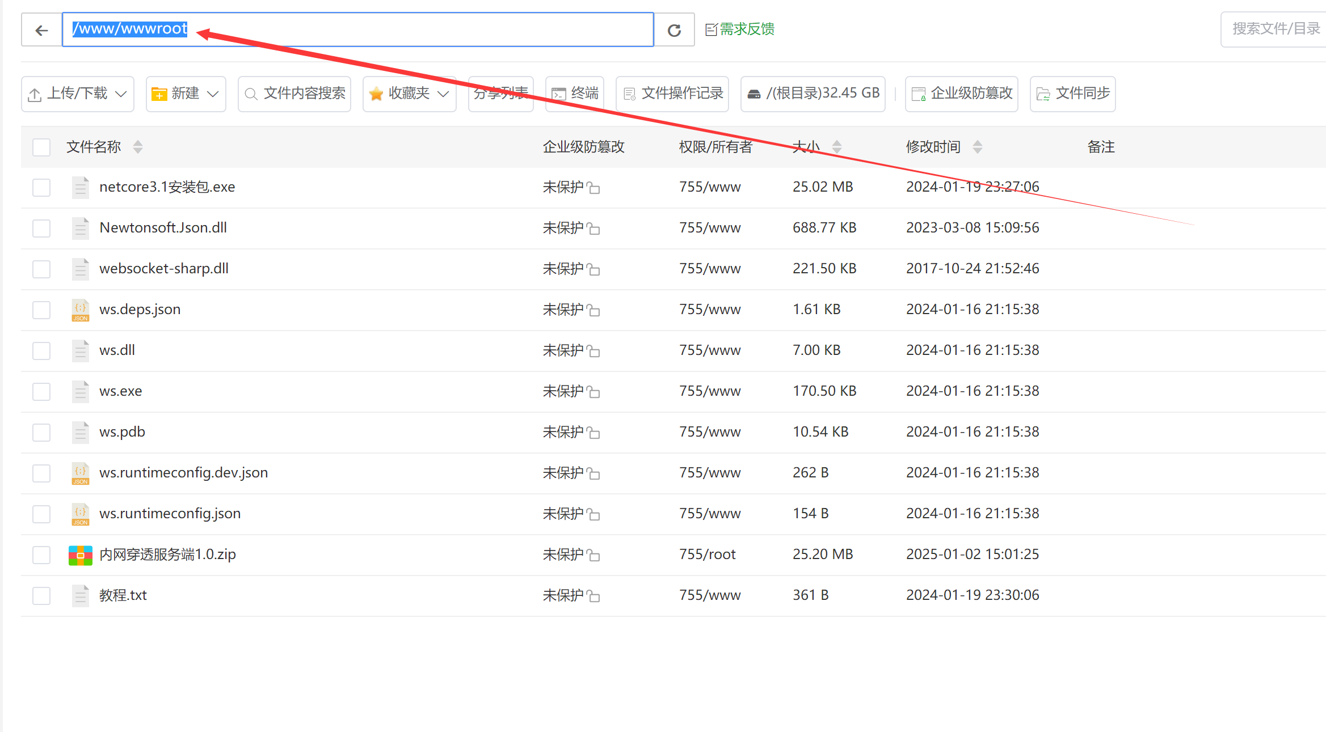Click 755/www permission of ws.exe
The width and height of the screenshot is (1326, 732).
[710, 391]
